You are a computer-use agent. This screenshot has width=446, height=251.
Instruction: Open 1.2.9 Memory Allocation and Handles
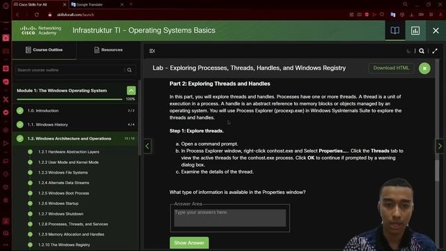71,234
